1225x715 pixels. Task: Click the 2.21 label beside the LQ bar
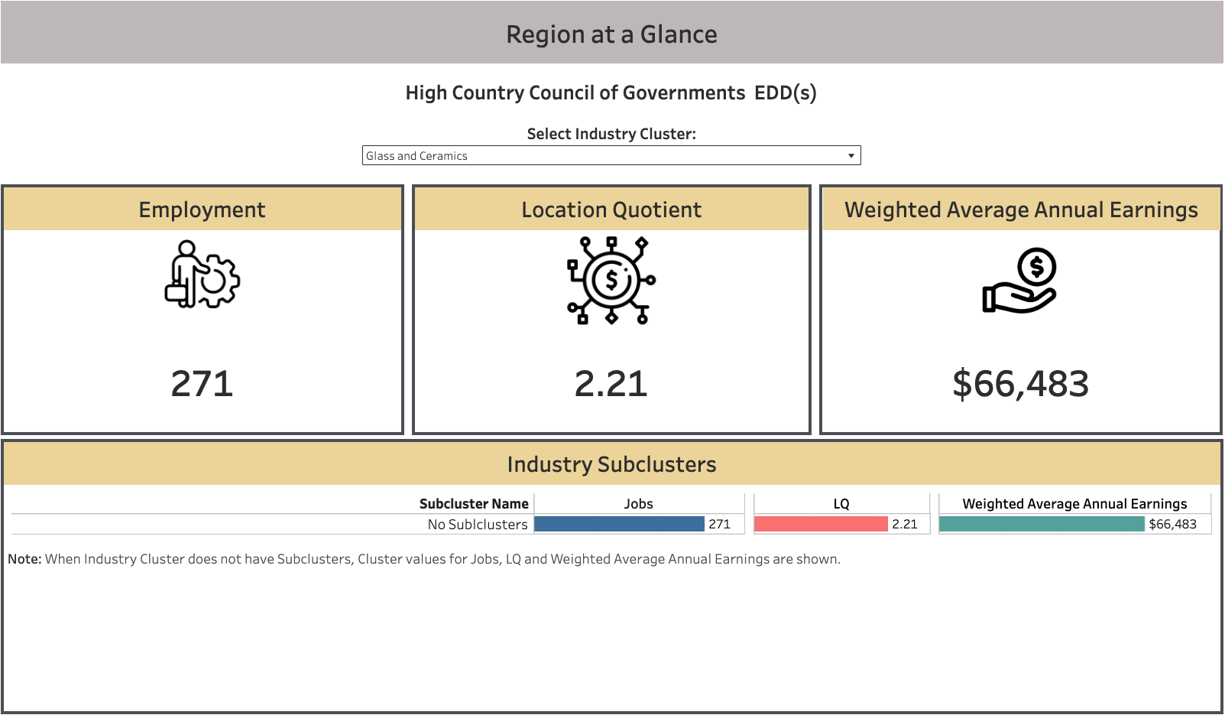[904, 524]
